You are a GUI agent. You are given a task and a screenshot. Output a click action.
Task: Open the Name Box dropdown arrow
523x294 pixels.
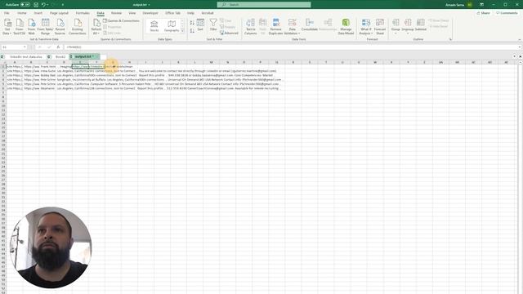point(25,47)
